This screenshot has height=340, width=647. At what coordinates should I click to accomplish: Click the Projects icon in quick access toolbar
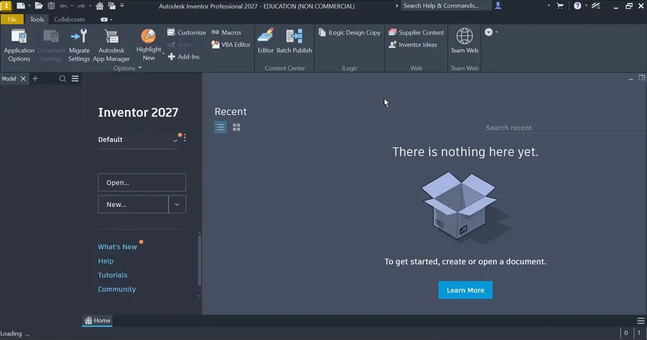click(112, 6)
